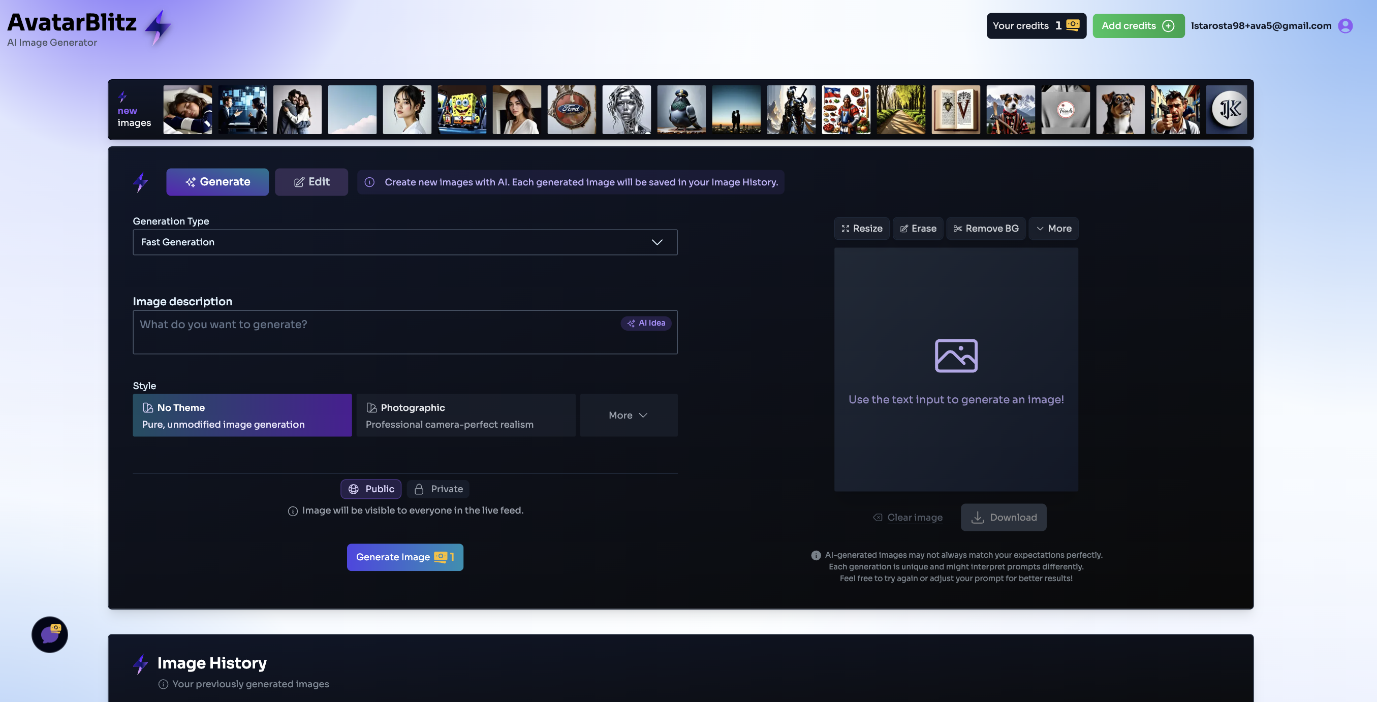Viewport: 1377px width, 702px height.
Task: Select the Erase tool
Action: point(917,228)
